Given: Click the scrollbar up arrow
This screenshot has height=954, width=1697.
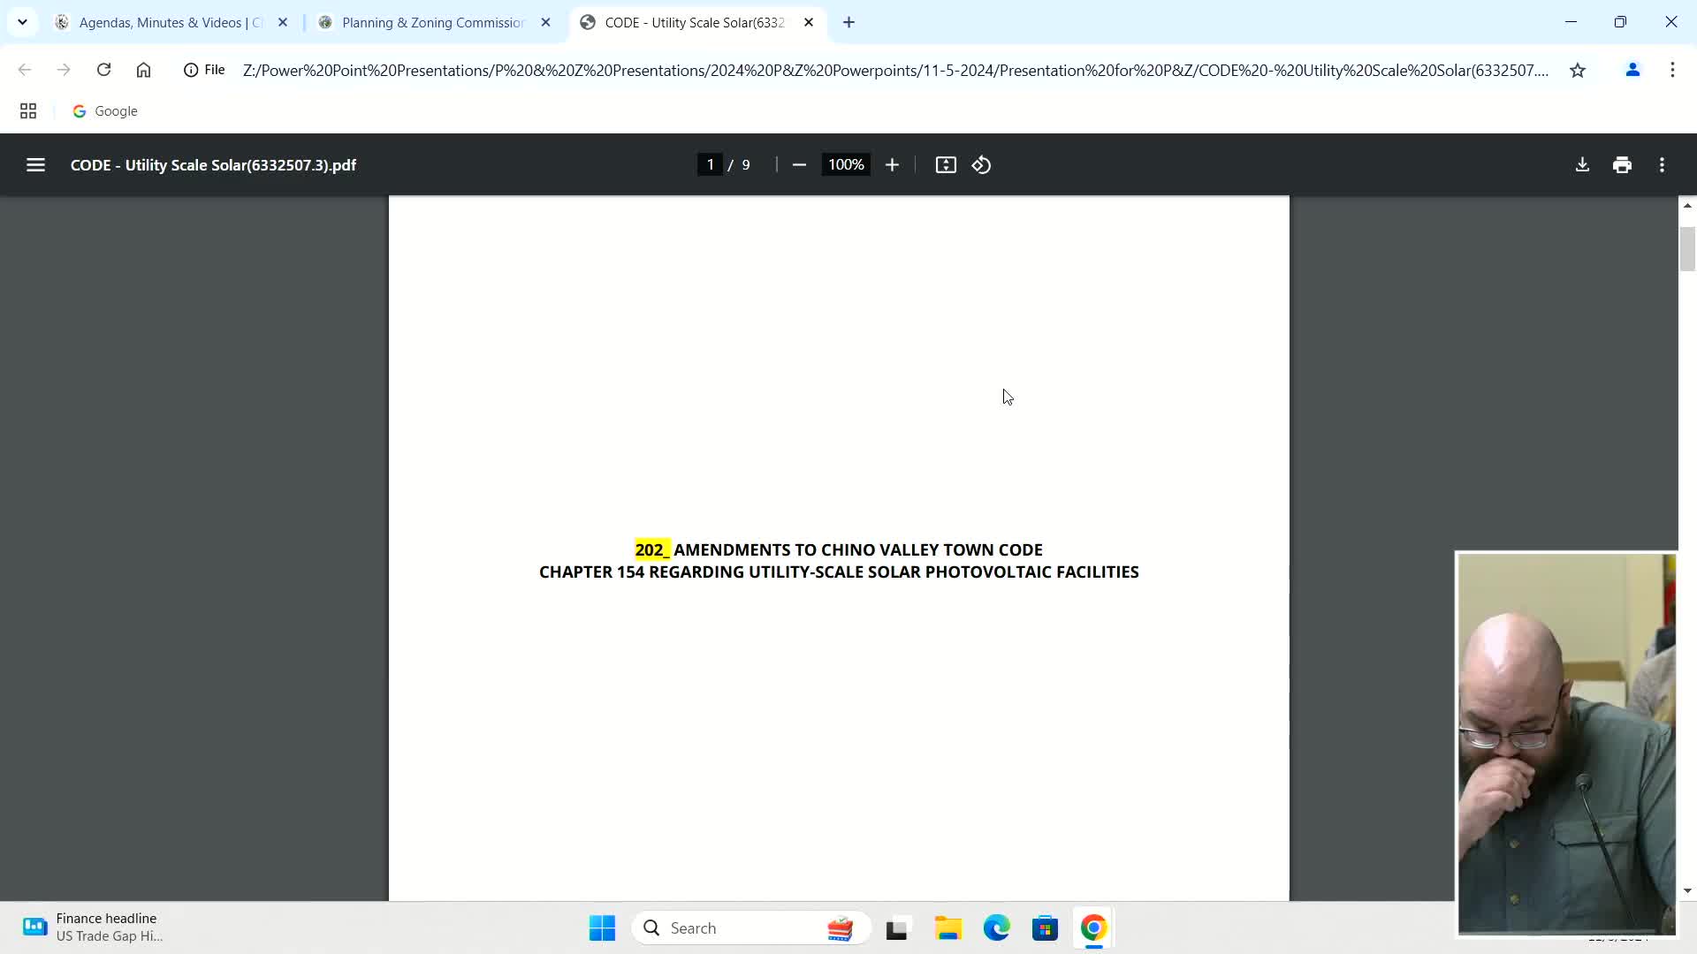Looking at the screenshot, I should click(x=1687, y=205).
